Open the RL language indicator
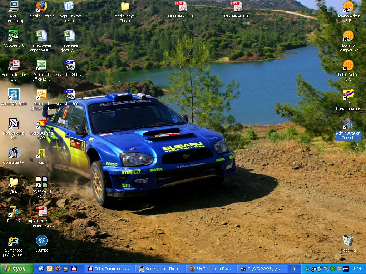 293,269
